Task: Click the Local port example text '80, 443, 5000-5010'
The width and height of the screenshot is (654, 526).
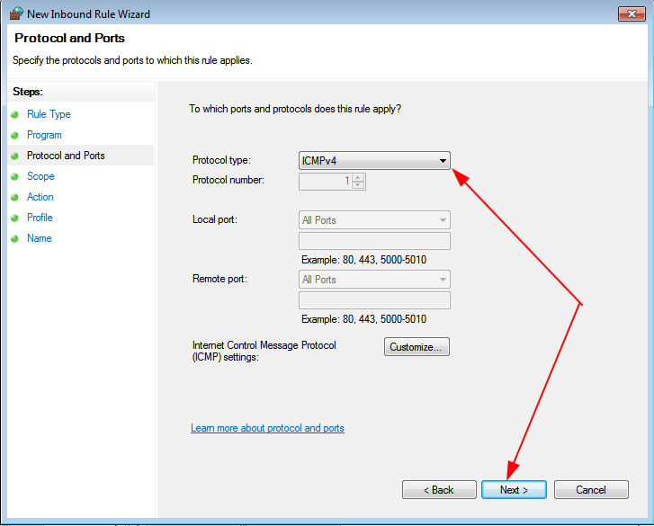Action: pyautogui.click(x=384, y=260)
